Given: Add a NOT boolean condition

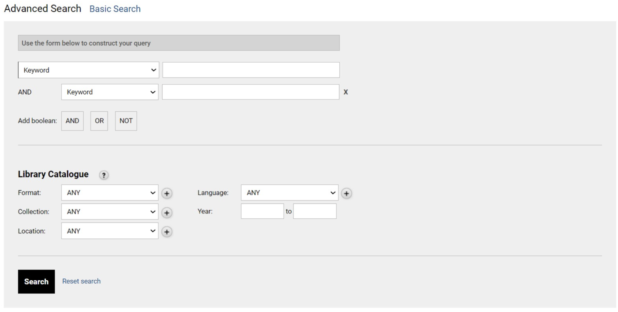Looking at the screenshot, I should click(126, 121).
